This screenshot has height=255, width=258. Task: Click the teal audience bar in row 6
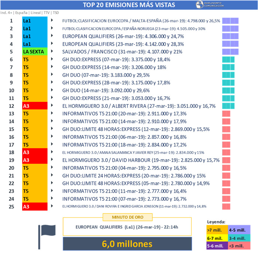pyautogui.click(x=228, y=60)
